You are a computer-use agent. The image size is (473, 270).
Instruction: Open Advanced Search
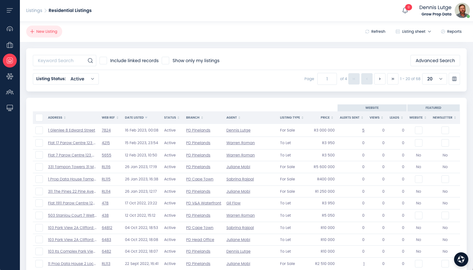pos(435,61)
